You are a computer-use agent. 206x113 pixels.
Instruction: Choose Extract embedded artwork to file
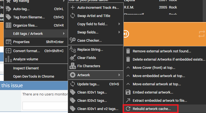(x=160, y=100)
